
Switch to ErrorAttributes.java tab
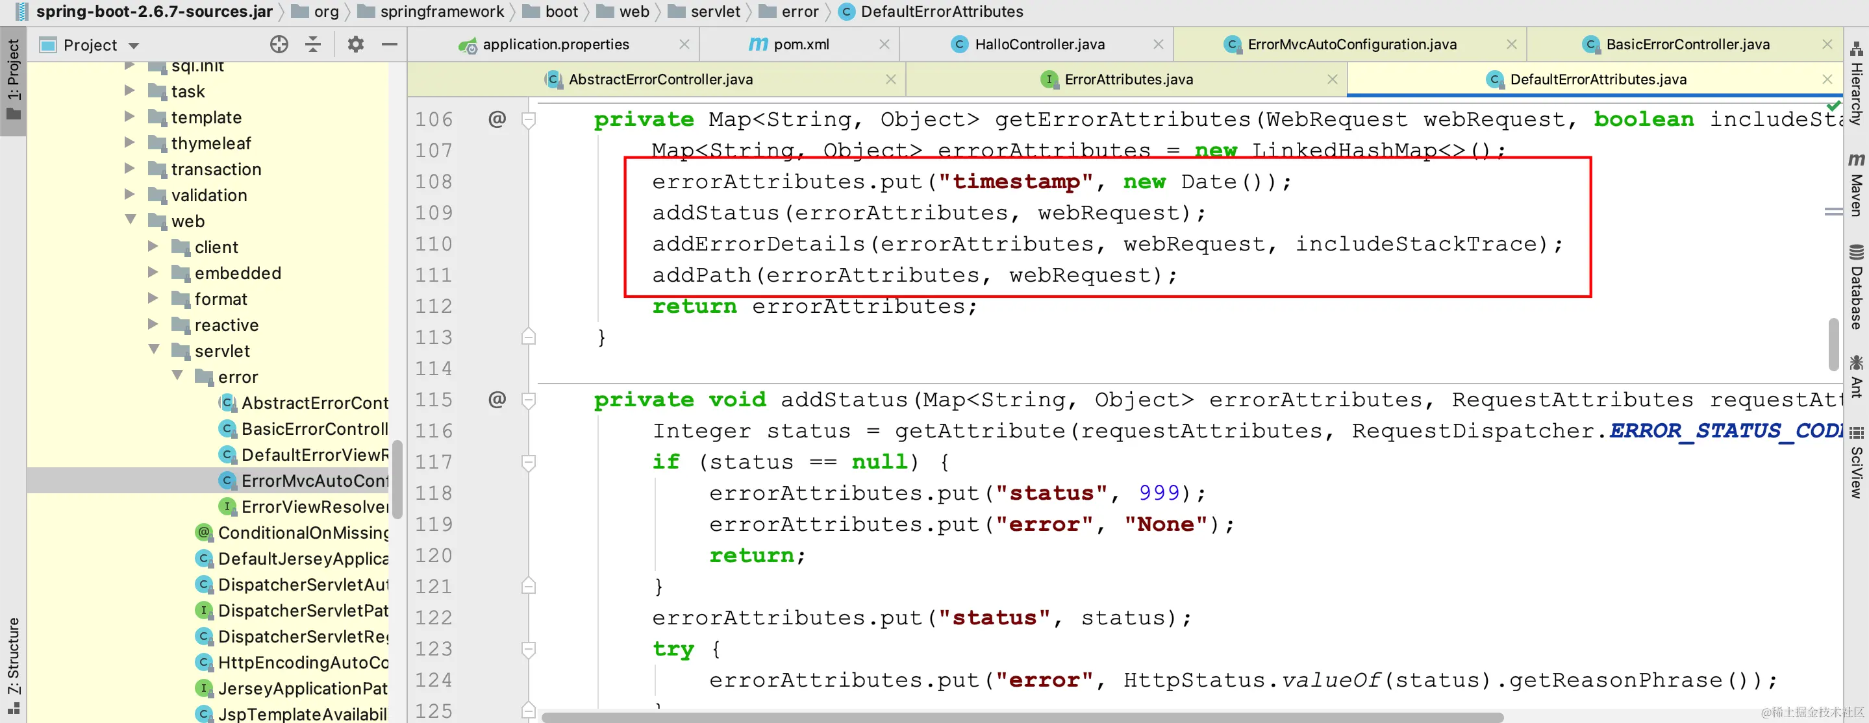point(1127,79)
